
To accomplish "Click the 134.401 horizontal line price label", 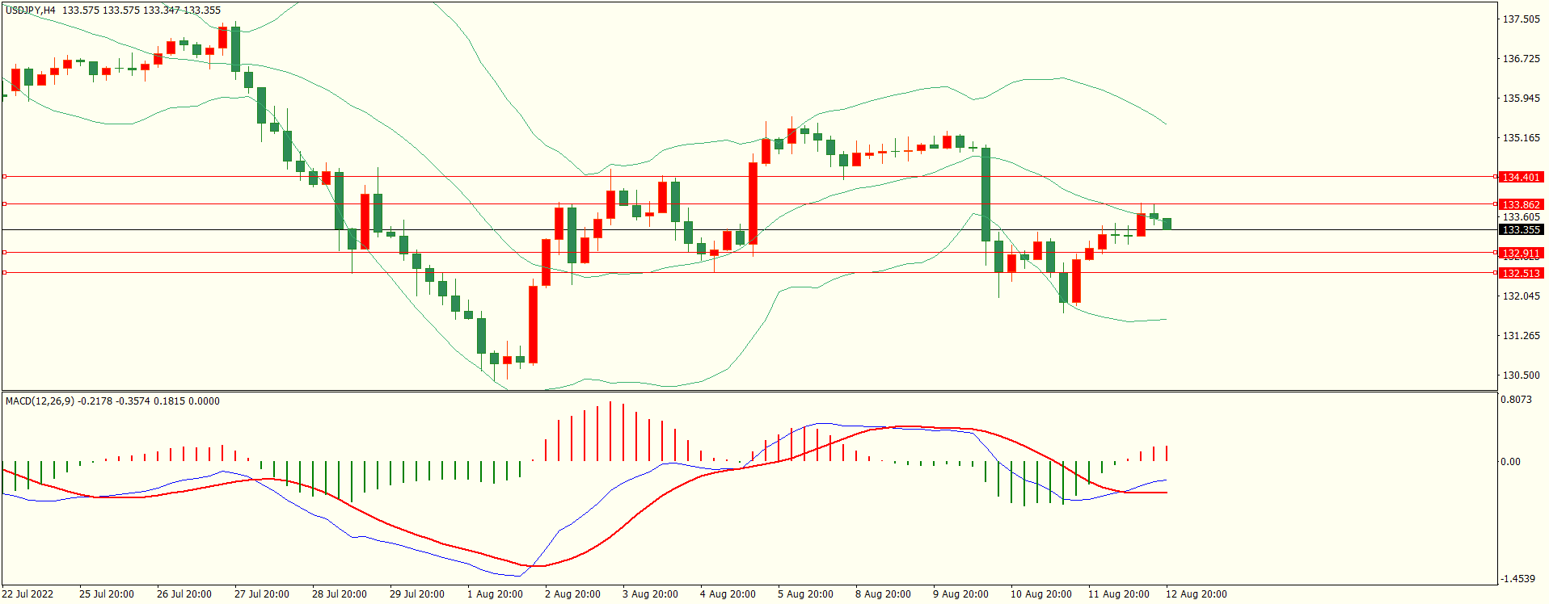I will tap(1521, 177).
